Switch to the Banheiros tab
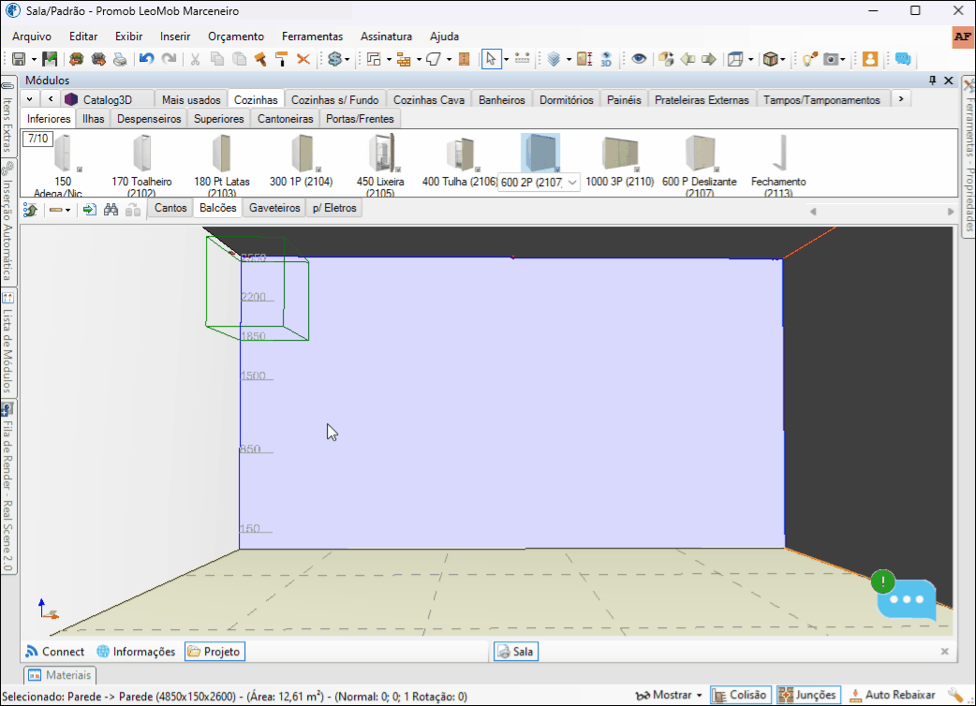Viewport: 976px width, 706px height. coord(502,99)
